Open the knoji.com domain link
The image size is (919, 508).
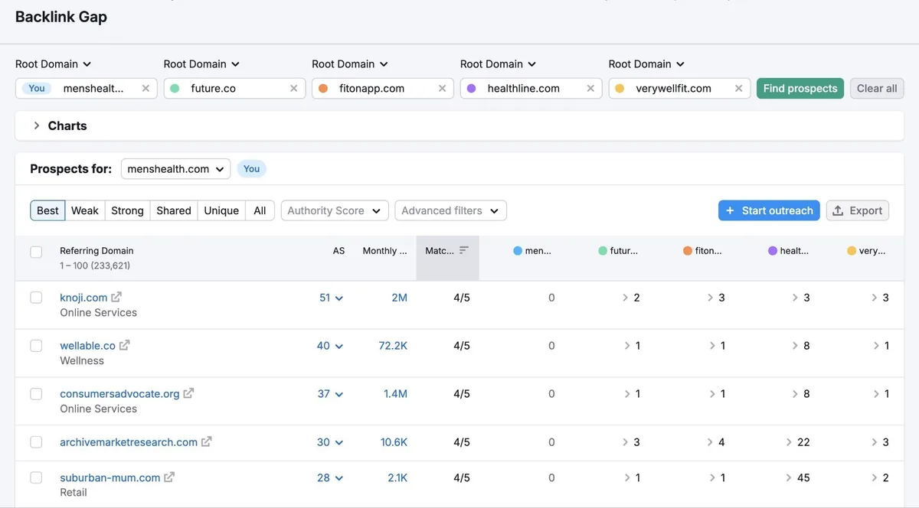(83, 297)
